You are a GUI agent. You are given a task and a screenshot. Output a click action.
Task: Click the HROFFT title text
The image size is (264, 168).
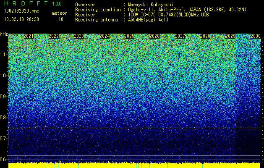point(26,3)
